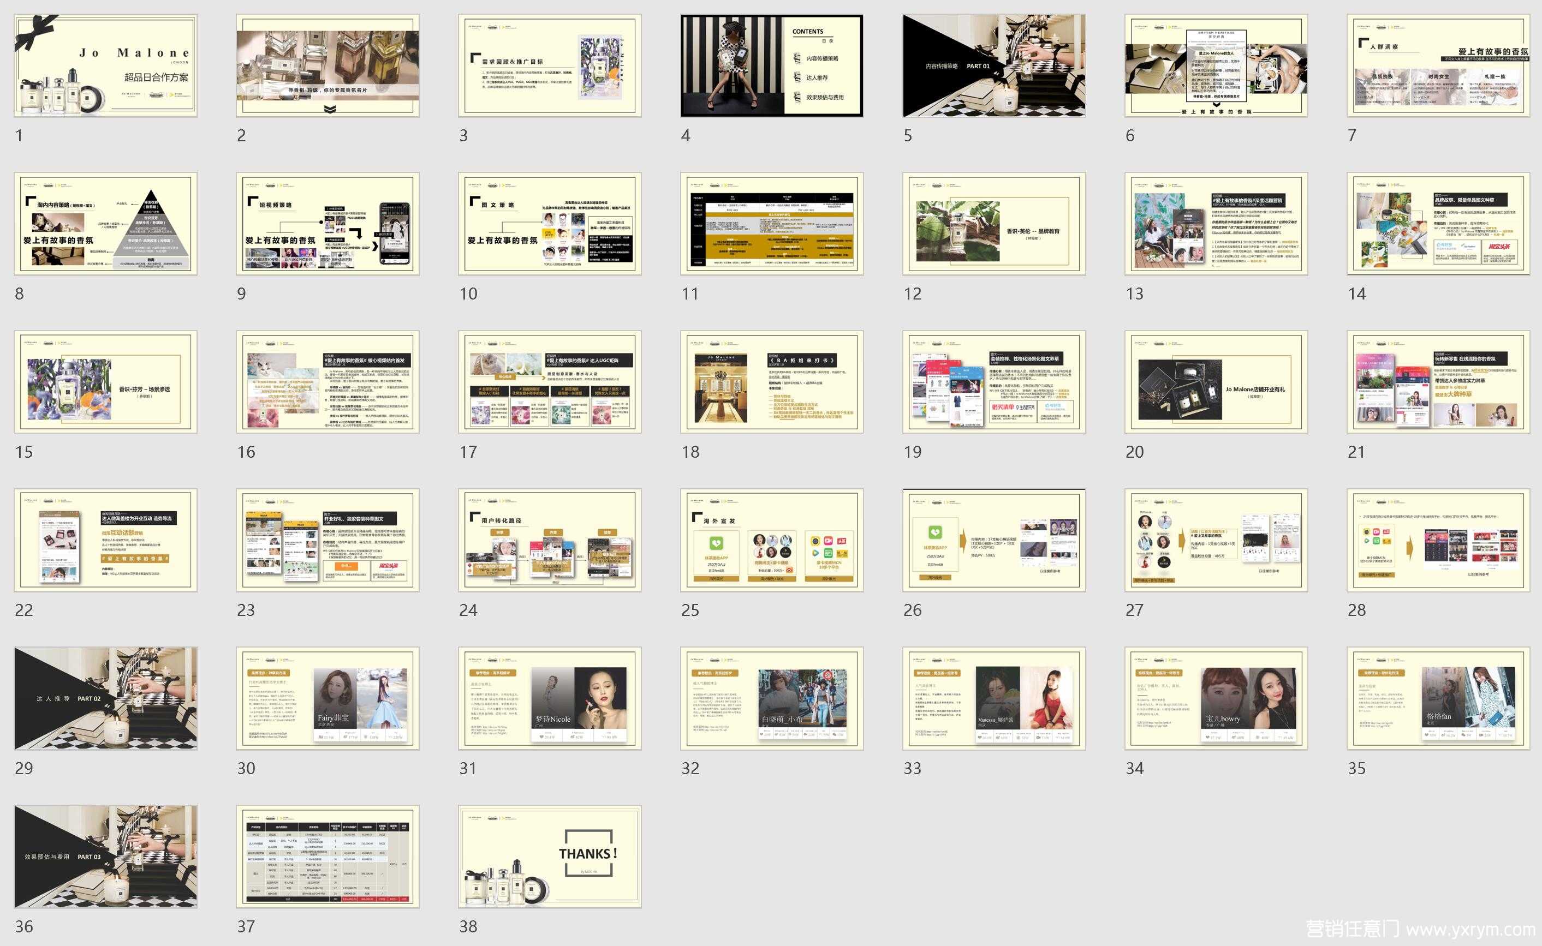The width and height of the screenshot is (1542, 946).
Task: Select slide 9 thumbnail with phone mockup
Action: click(x=328, y=224)
